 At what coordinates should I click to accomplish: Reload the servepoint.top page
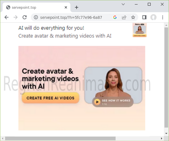tap(24, 17)
